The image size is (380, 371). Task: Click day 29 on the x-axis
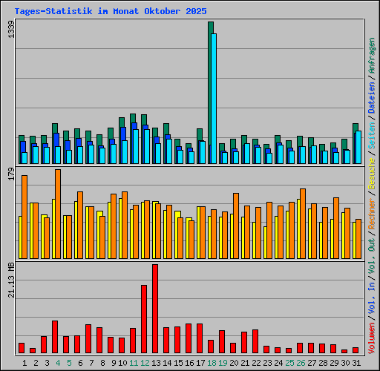(334, 363)
